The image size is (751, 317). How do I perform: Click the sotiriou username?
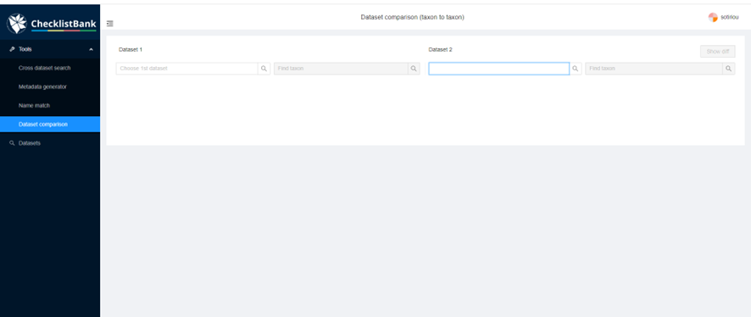730,17
